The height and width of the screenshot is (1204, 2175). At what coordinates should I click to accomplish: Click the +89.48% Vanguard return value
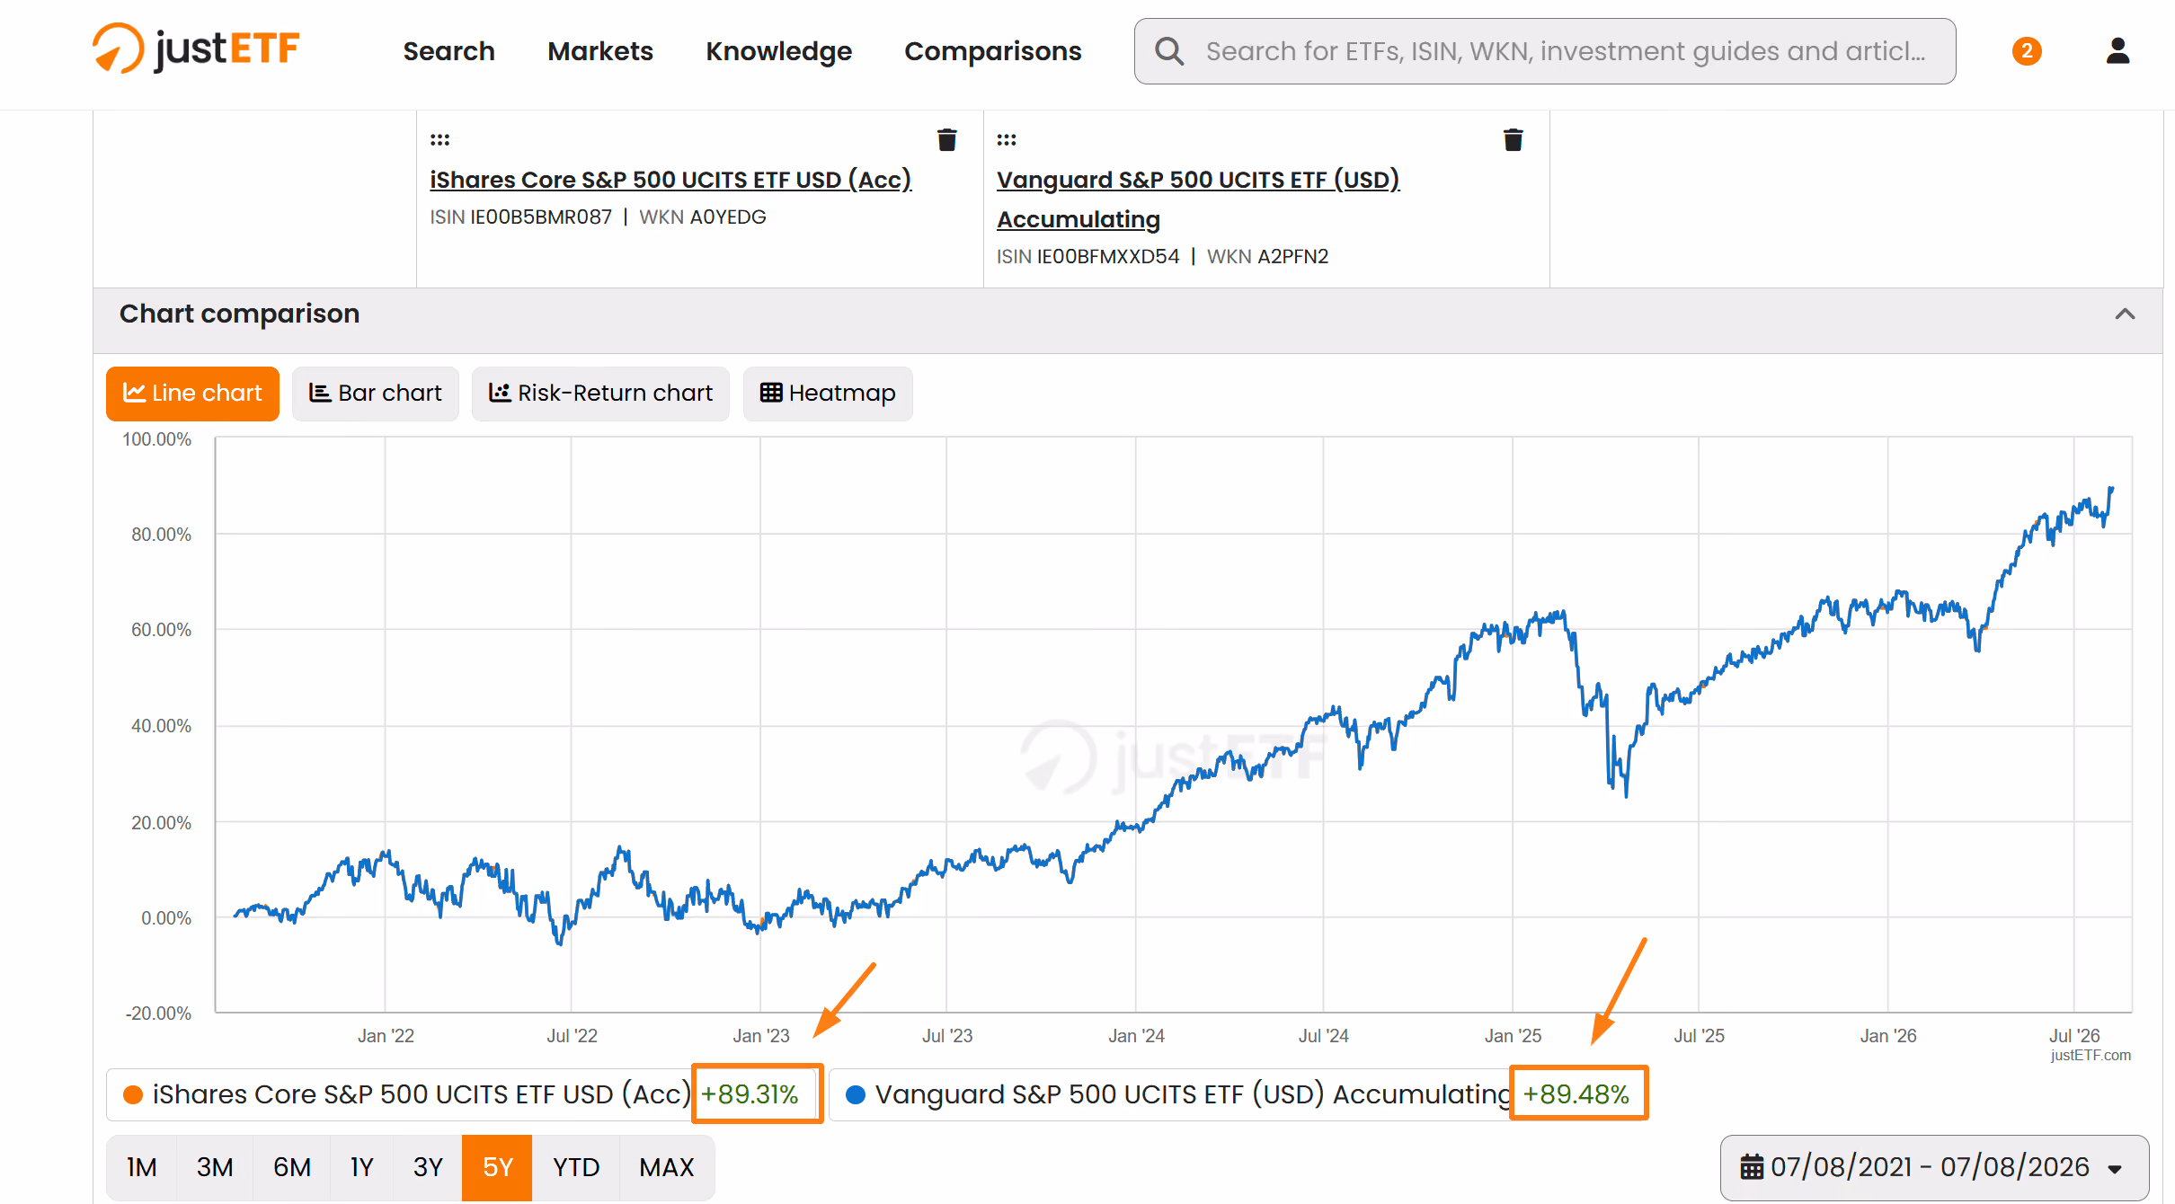pos(1576,1094)
